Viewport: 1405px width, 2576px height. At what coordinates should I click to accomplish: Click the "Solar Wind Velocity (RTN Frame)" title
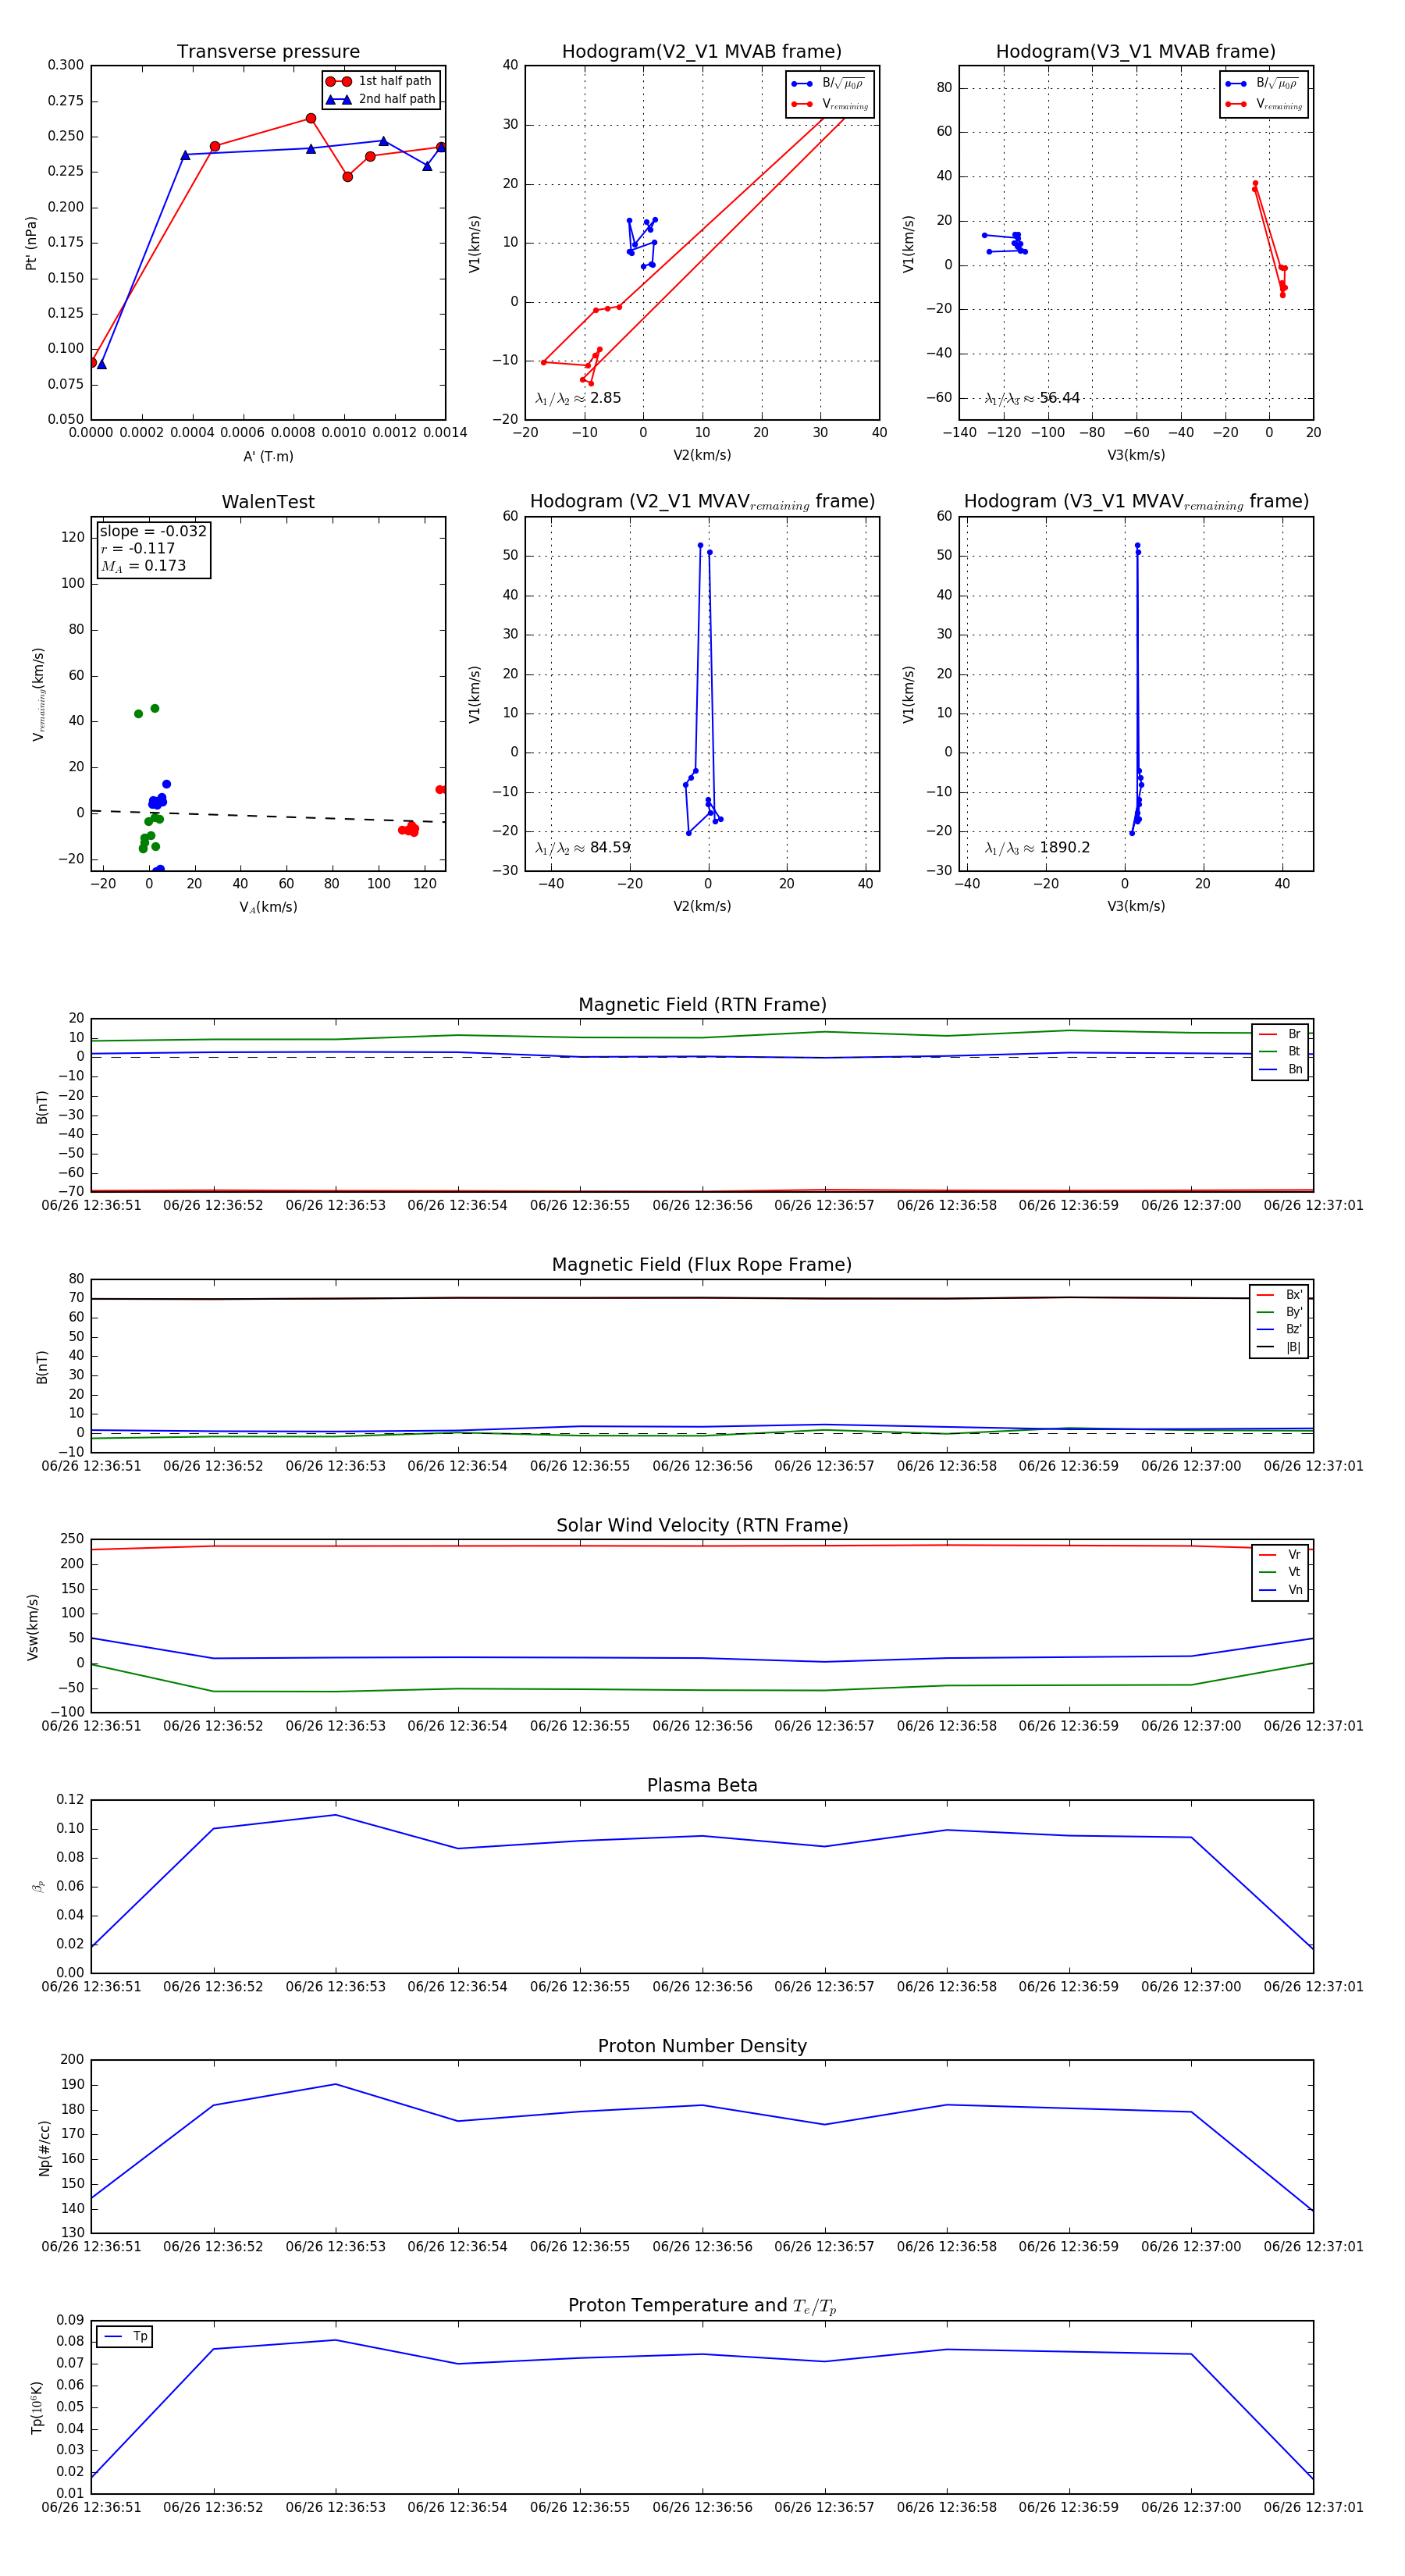pyautogui.click(x=702, y=1525)
